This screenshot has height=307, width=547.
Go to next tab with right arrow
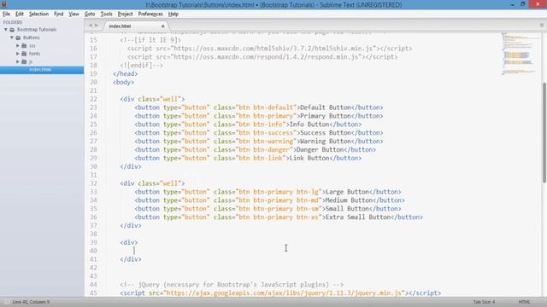point(97,26)
